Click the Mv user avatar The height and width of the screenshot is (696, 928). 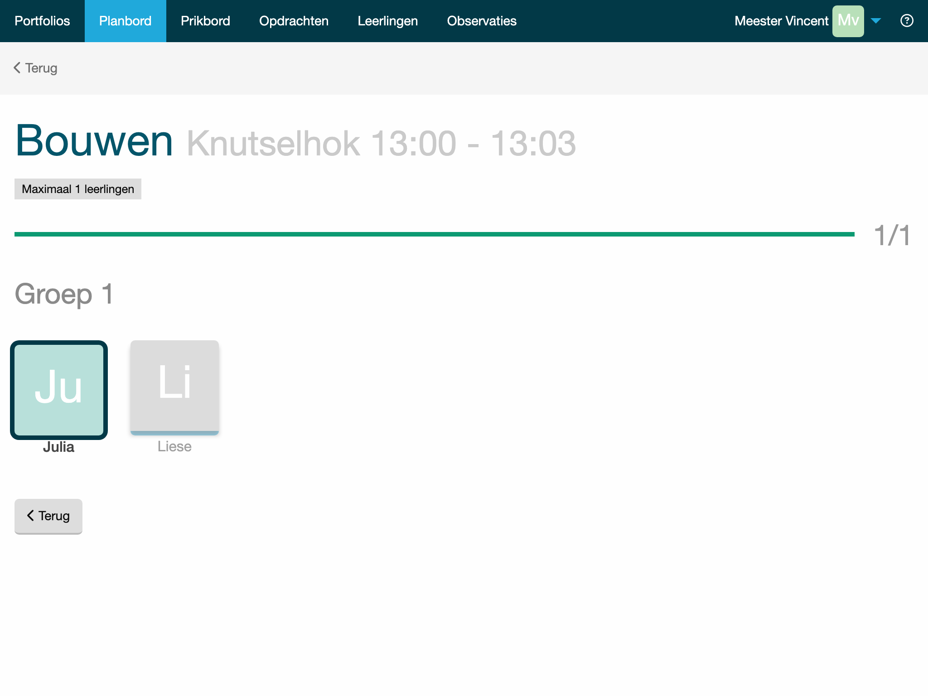point(848,21)
